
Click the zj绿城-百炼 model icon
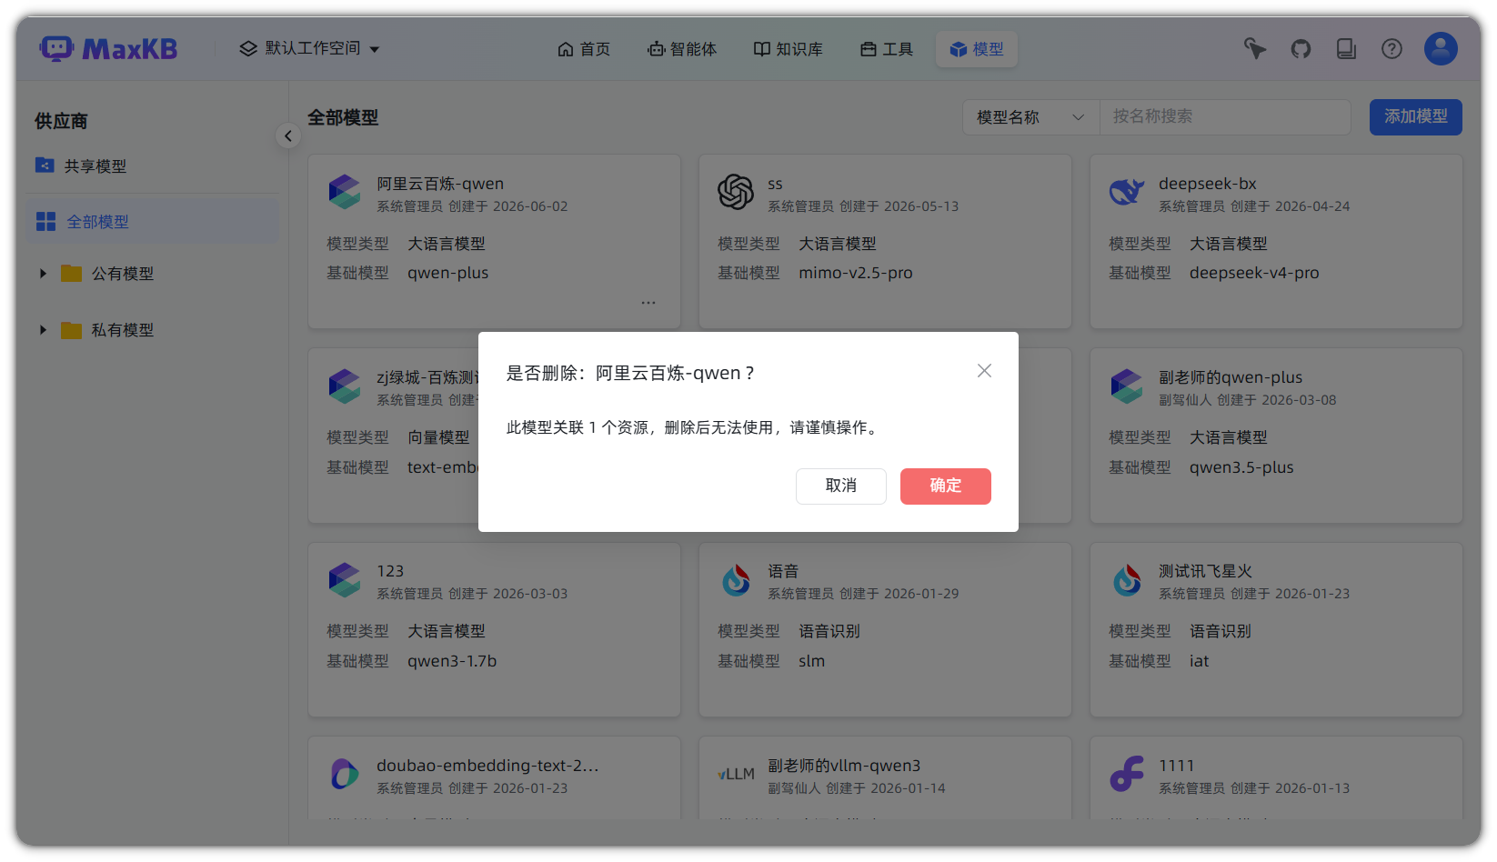click(x=345, y=386)
